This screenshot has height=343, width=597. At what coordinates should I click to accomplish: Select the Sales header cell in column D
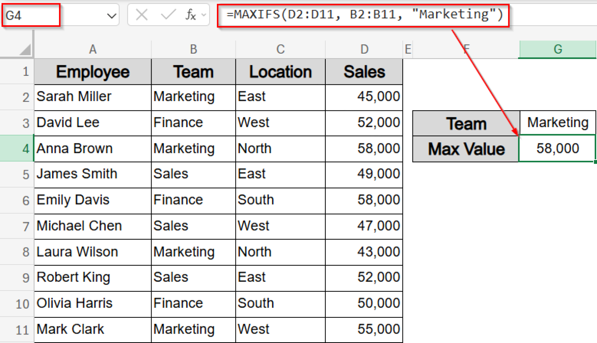[364, 71]
